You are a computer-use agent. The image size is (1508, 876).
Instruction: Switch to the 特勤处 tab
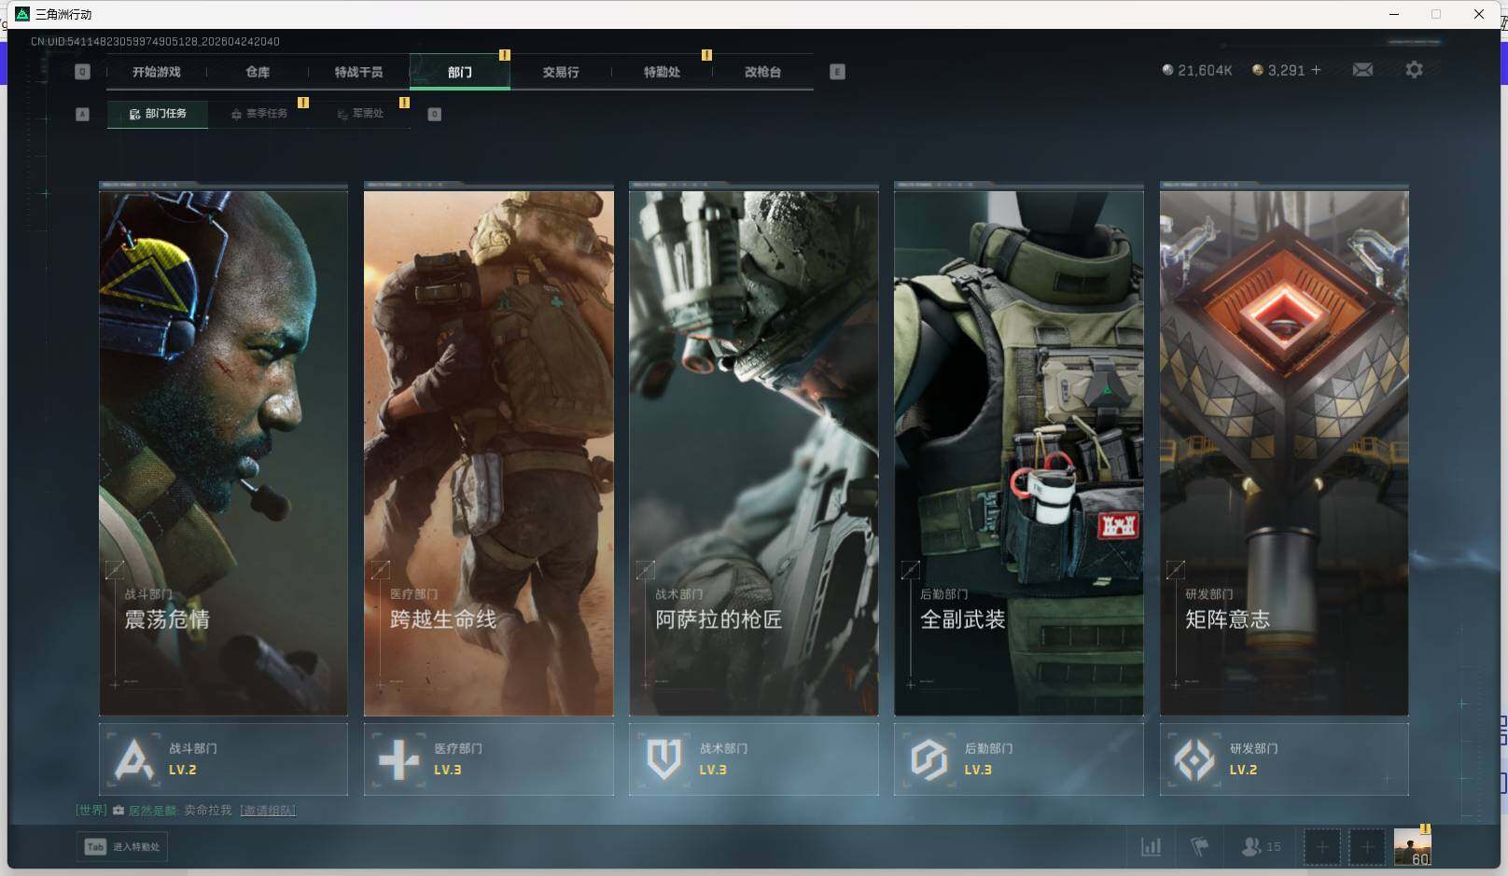[662, 72]
